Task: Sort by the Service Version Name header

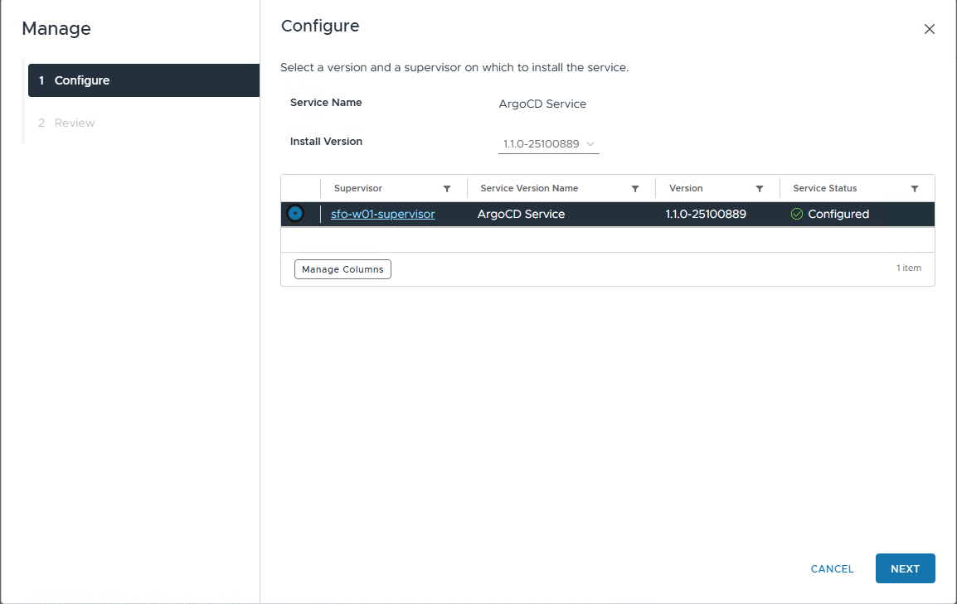Action: (529, 189)
